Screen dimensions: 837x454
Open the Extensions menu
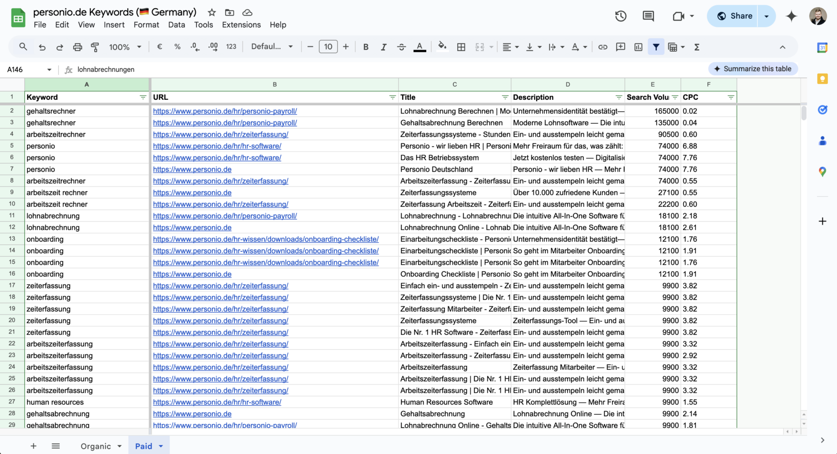(241, 25)
